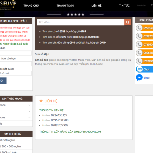Viewport: 153px width, 153px height.
Task: Expand third chevron under SIM THEO MẠNG
Action: click(x=30, y=118)
